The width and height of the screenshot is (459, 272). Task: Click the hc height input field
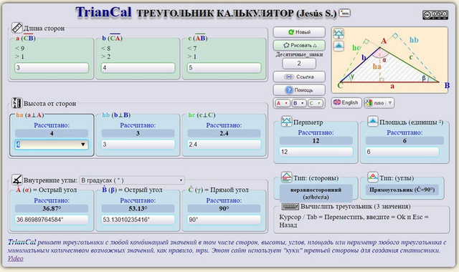point(224,145)
